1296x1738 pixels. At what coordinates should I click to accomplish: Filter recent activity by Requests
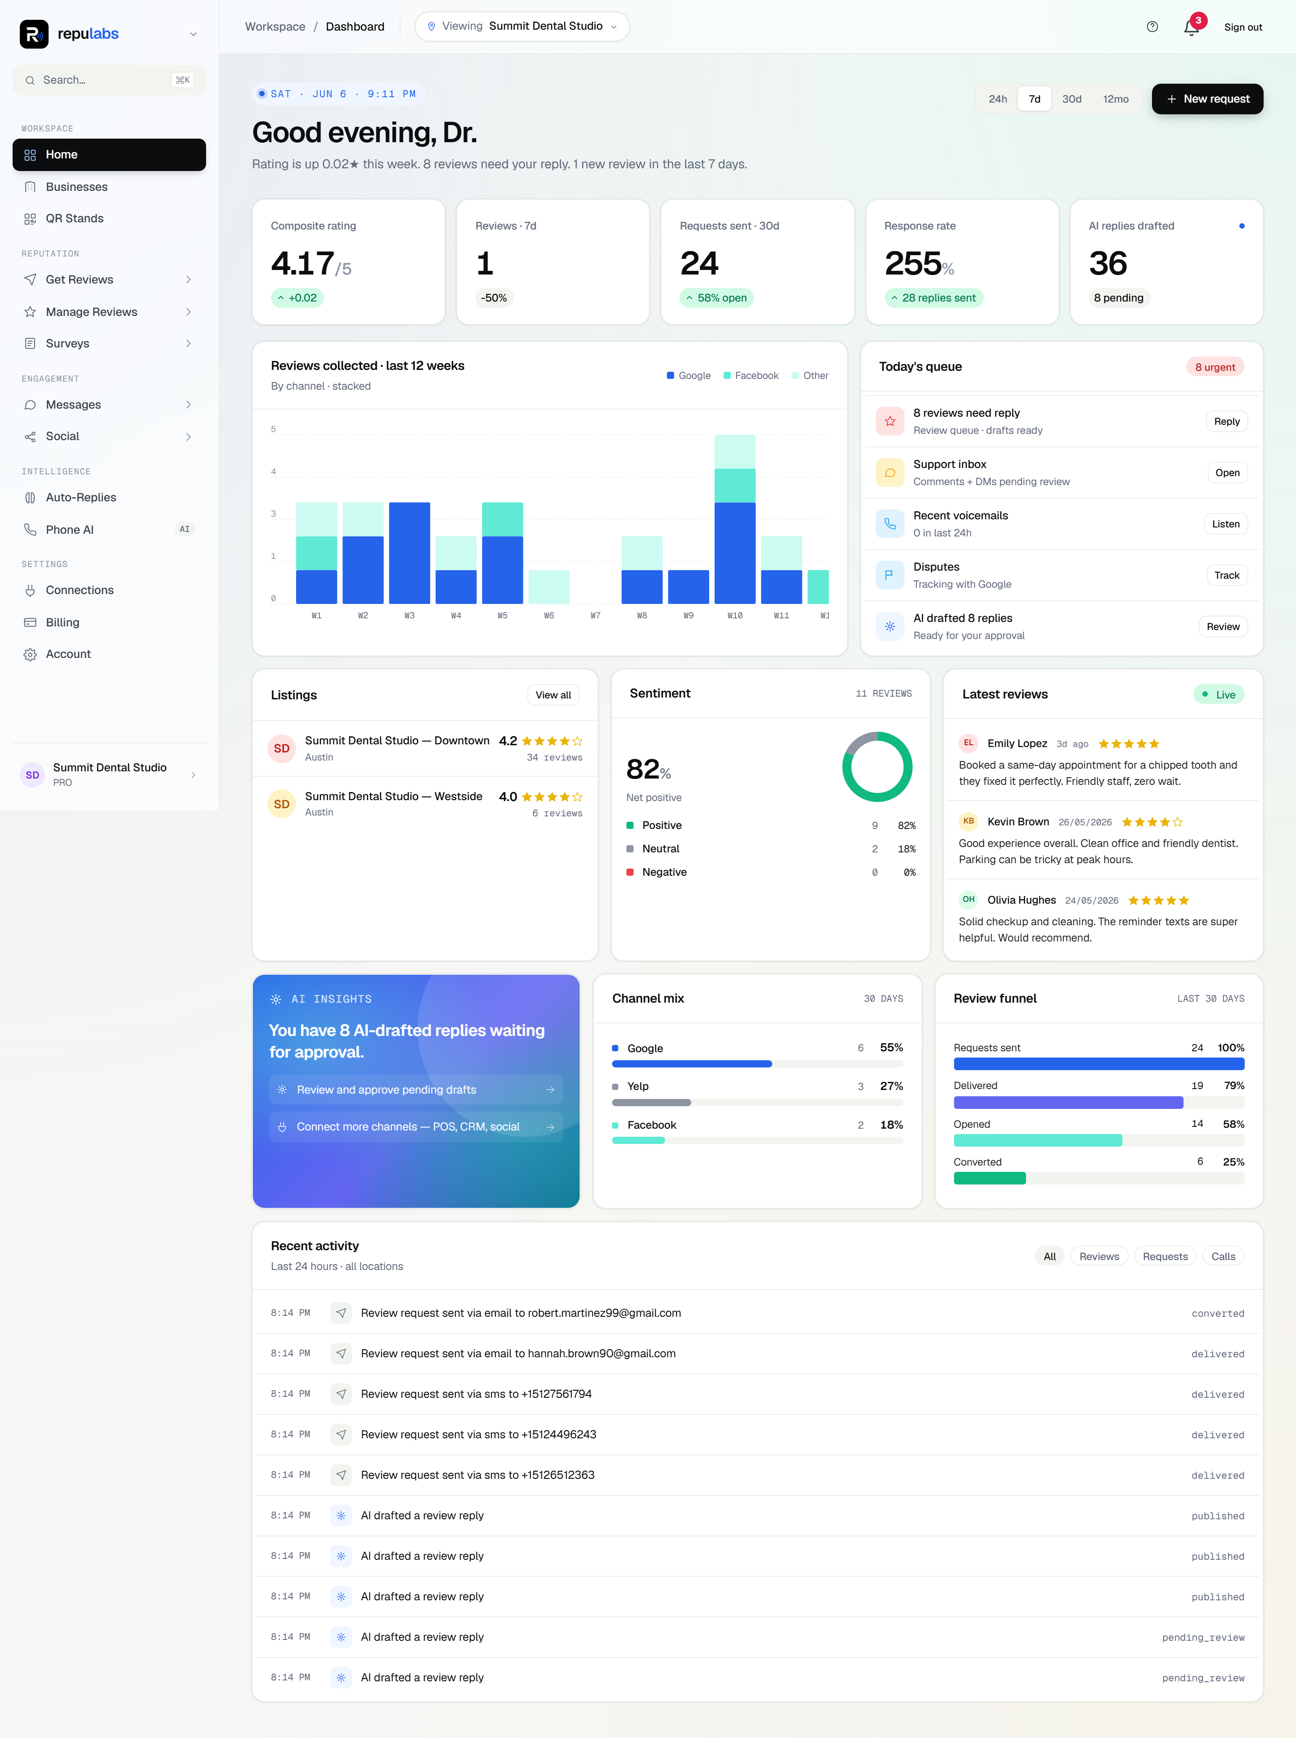coord(1165,1256)
